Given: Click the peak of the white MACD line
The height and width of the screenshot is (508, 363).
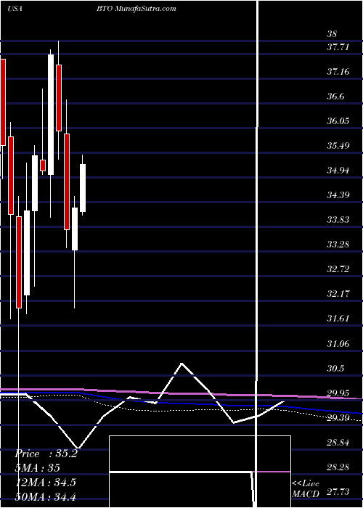Looking at the screenshot, I should click(181, 364).
